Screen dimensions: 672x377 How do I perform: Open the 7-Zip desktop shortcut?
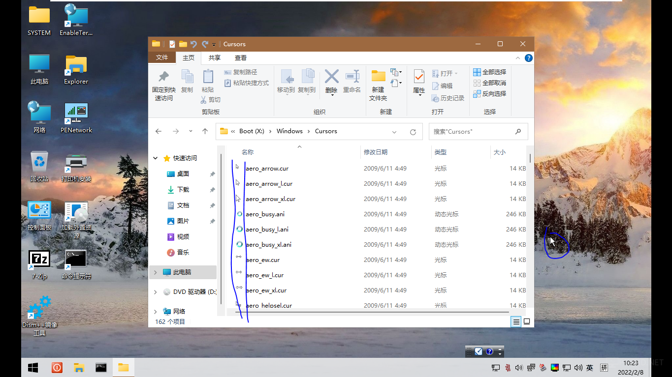39,265
